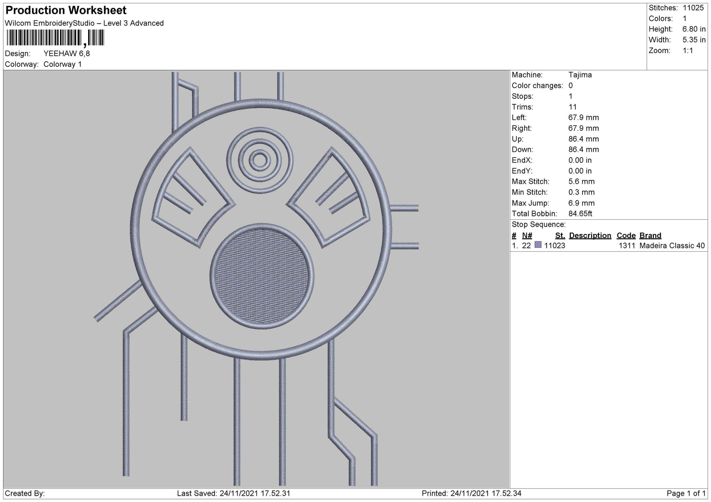Screen dimensions: 711x502
Task: Select the thread code '1311'
Action: click(627, 246)
